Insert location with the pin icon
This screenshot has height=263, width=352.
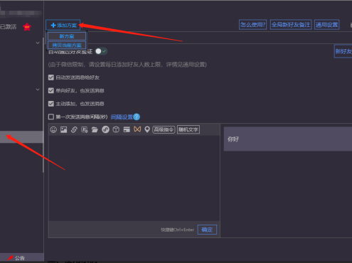click(x=147, y=129)
